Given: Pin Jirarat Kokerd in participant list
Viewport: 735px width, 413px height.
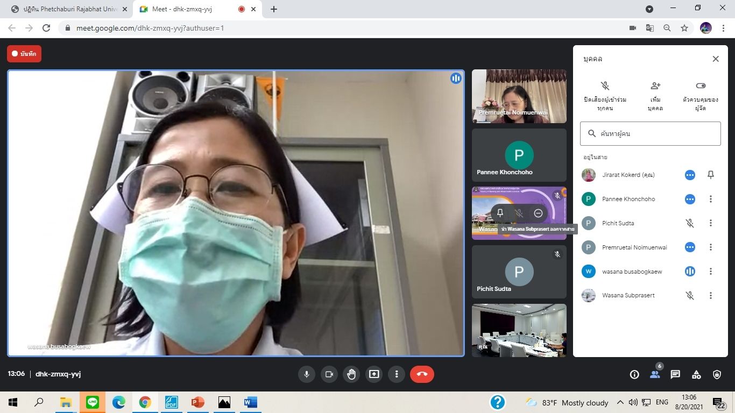Looking at the screenshot, I should tap(711, 175).
